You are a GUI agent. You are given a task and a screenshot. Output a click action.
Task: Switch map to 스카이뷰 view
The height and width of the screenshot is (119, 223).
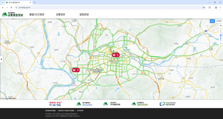[219, 21]
